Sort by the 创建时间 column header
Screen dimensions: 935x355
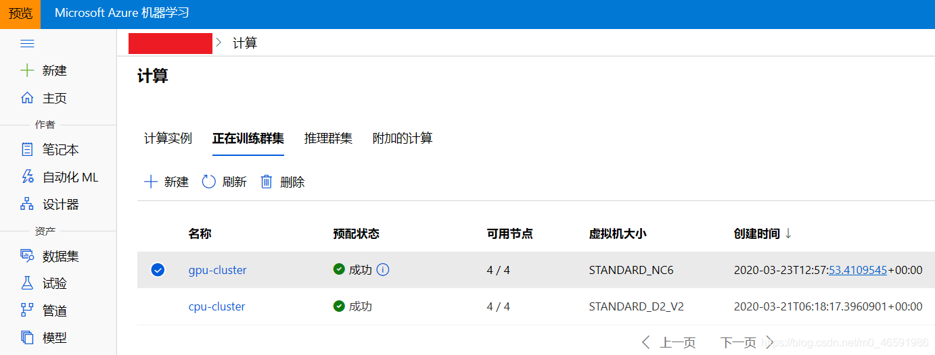pyautogui.click(x=756, y=234)
